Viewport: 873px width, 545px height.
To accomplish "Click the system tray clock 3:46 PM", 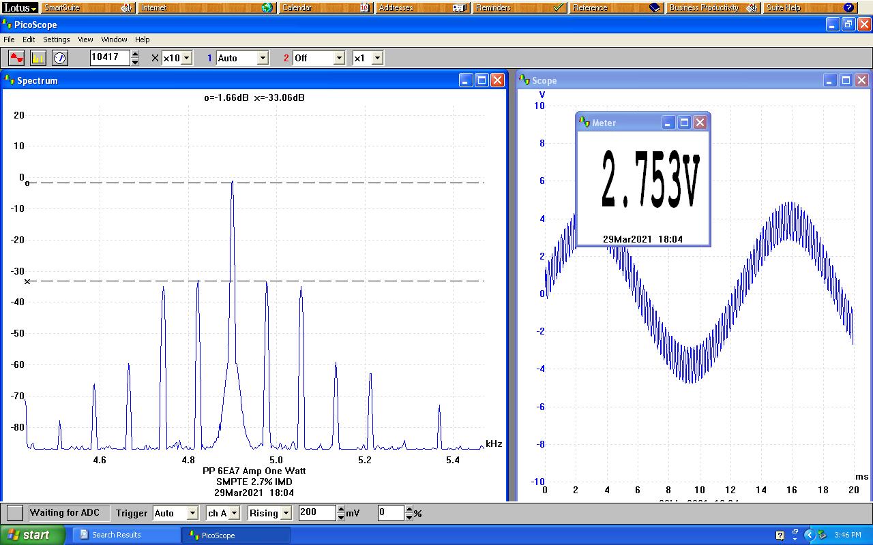I will [x=848, y=535].
